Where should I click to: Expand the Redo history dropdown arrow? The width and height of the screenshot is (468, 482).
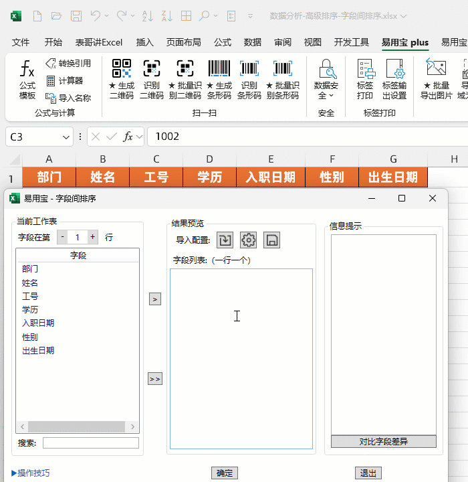(132, 15)
